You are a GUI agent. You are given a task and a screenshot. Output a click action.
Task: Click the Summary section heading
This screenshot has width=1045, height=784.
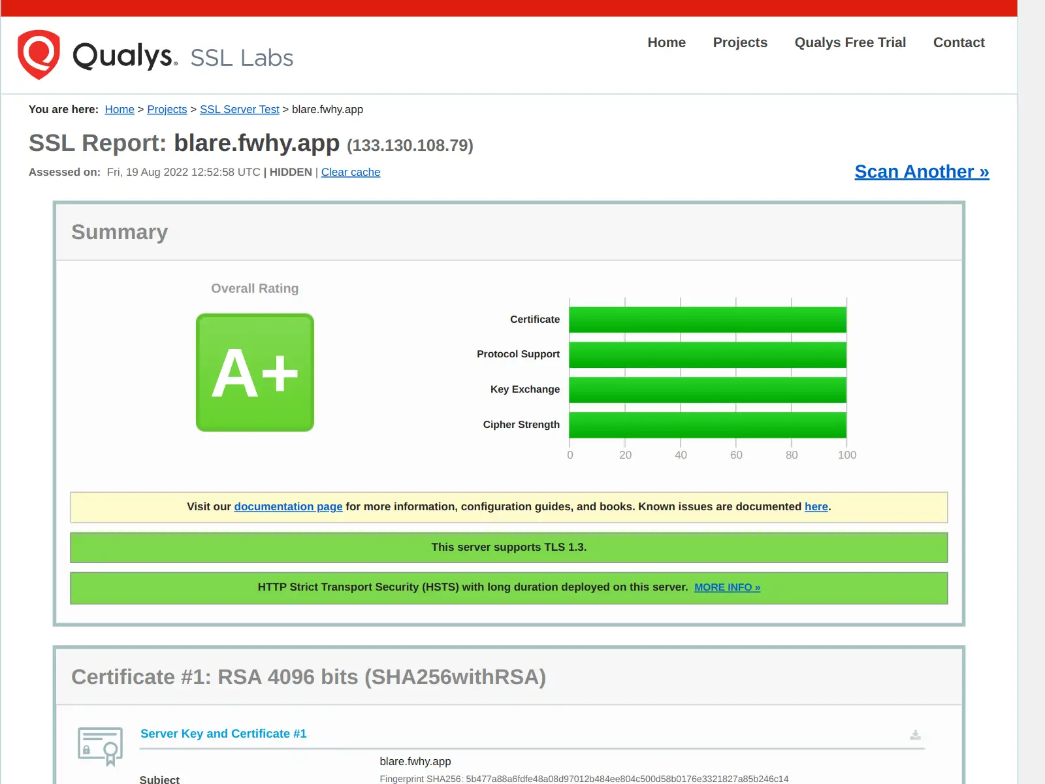pos(120,232)
